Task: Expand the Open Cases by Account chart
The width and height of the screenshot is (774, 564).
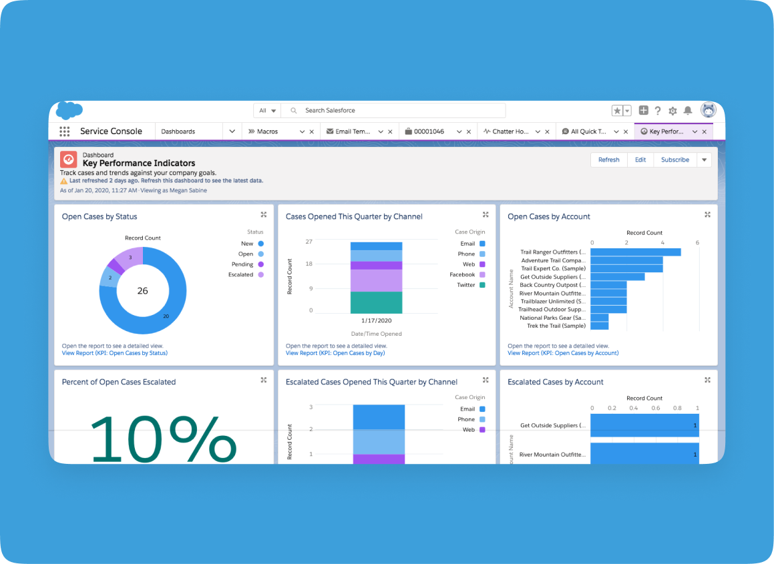Action: point(707,214)
